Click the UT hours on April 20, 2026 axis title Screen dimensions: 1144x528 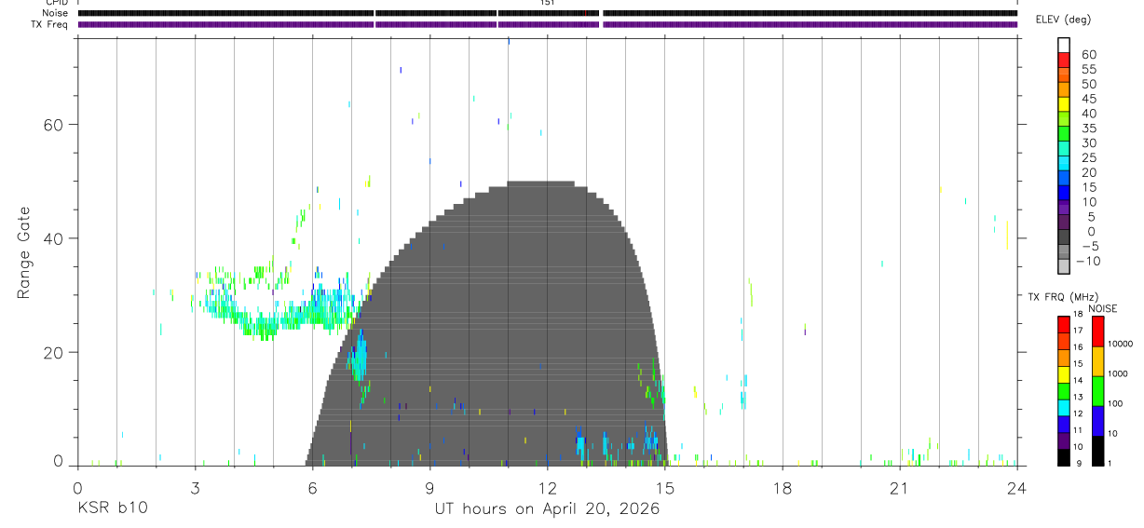547,508
